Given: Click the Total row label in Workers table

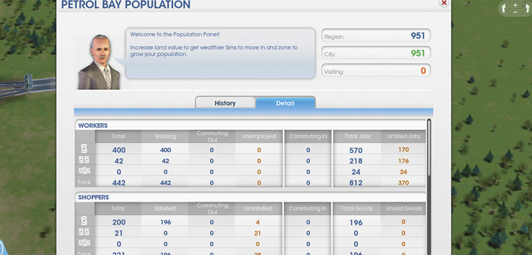Looking at the screenshot, I should click(85, 182).
